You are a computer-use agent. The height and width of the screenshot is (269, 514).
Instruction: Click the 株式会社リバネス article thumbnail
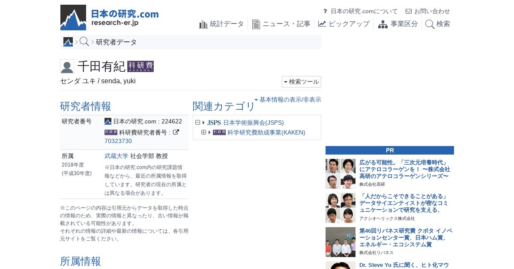pyautogui.click(x=341, y=242)
